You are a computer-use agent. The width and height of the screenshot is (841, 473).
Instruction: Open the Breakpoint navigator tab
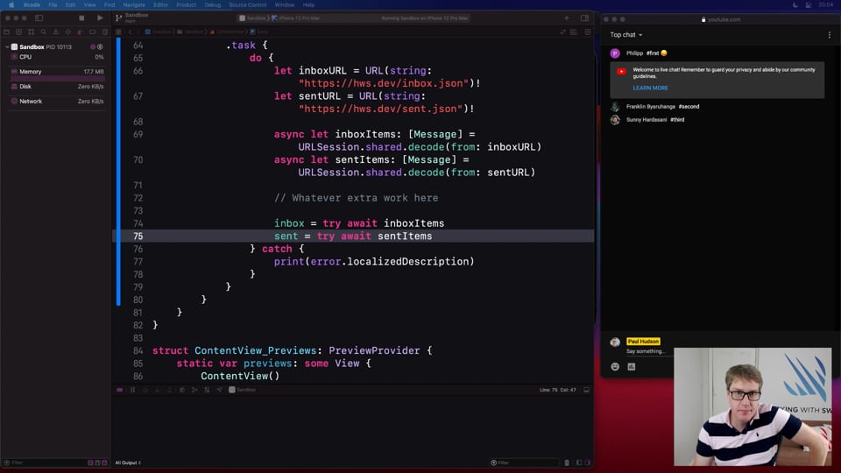coord(93,32)
